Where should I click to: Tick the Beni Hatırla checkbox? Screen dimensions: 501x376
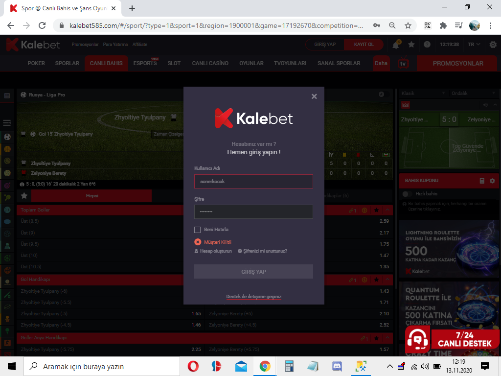click(198, 230)
